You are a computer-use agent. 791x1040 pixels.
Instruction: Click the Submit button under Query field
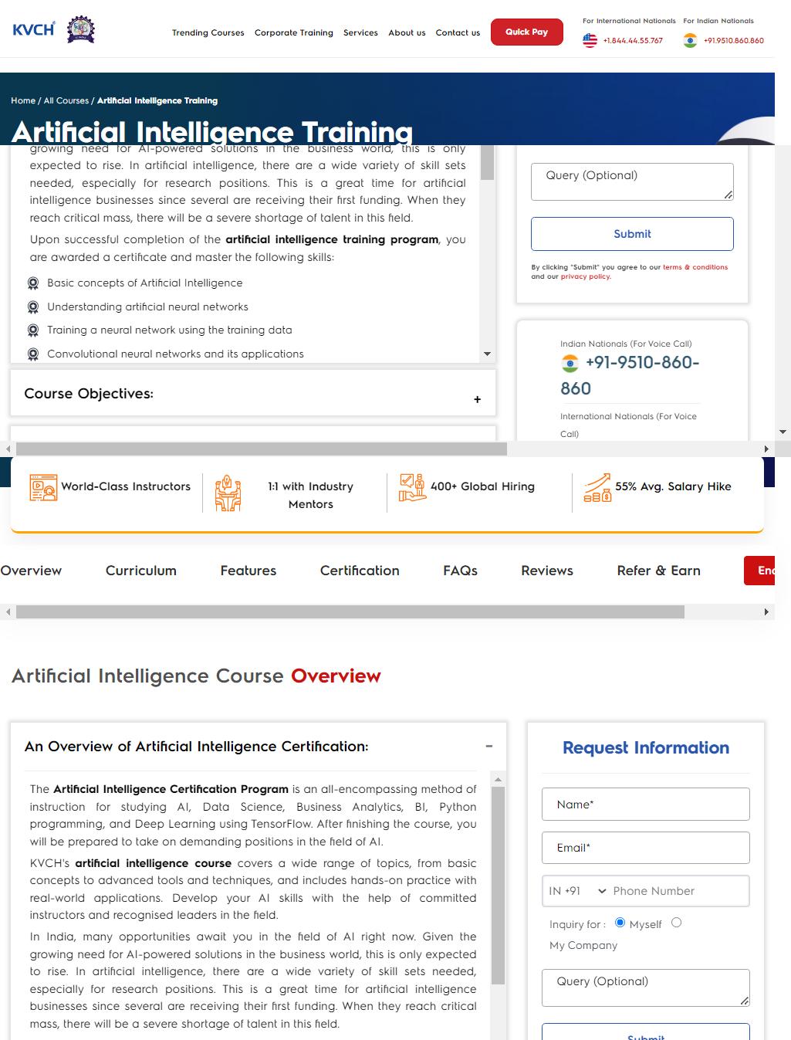point(632,234)
